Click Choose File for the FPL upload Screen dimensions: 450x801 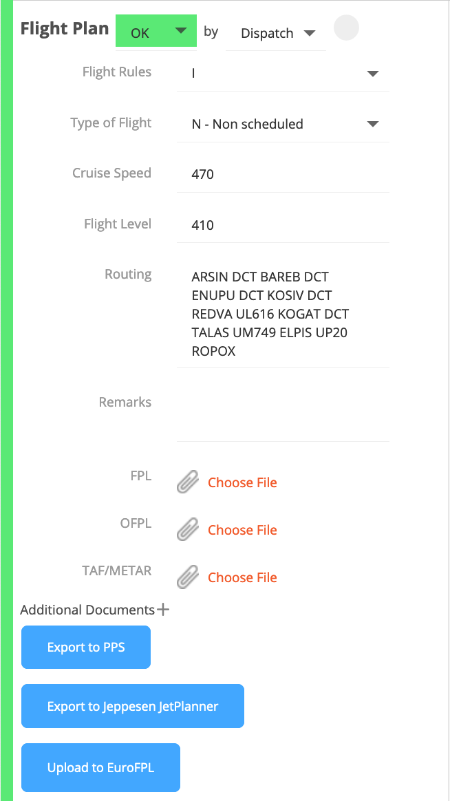click(242, 482)
